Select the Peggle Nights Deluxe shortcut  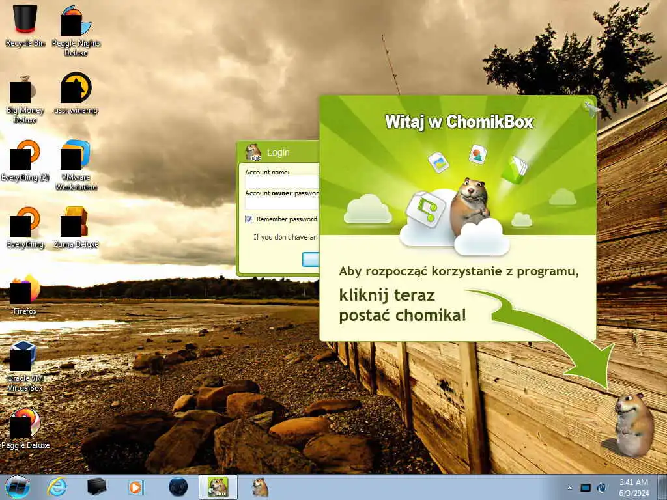(76, 30)
